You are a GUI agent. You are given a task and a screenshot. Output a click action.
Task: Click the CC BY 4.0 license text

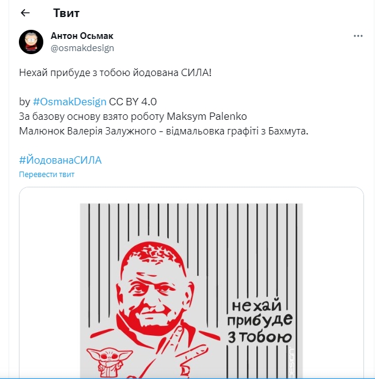[x=133, y=102]
